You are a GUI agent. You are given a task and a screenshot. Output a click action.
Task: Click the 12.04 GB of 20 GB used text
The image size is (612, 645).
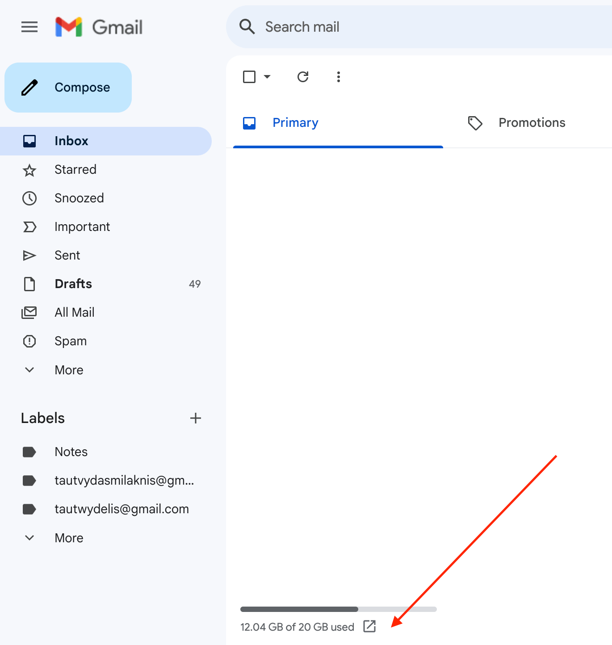[298, 627]
